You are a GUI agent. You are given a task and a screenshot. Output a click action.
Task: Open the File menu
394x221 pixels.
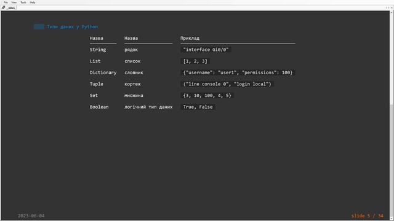click(6, 2)
